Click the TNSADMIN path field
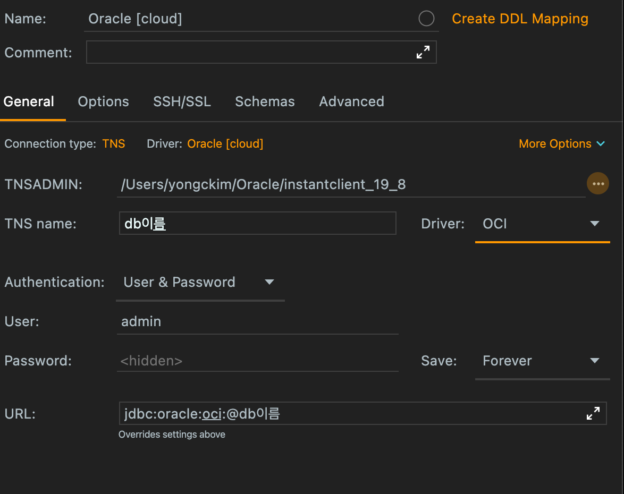 [x=351, y=184]
